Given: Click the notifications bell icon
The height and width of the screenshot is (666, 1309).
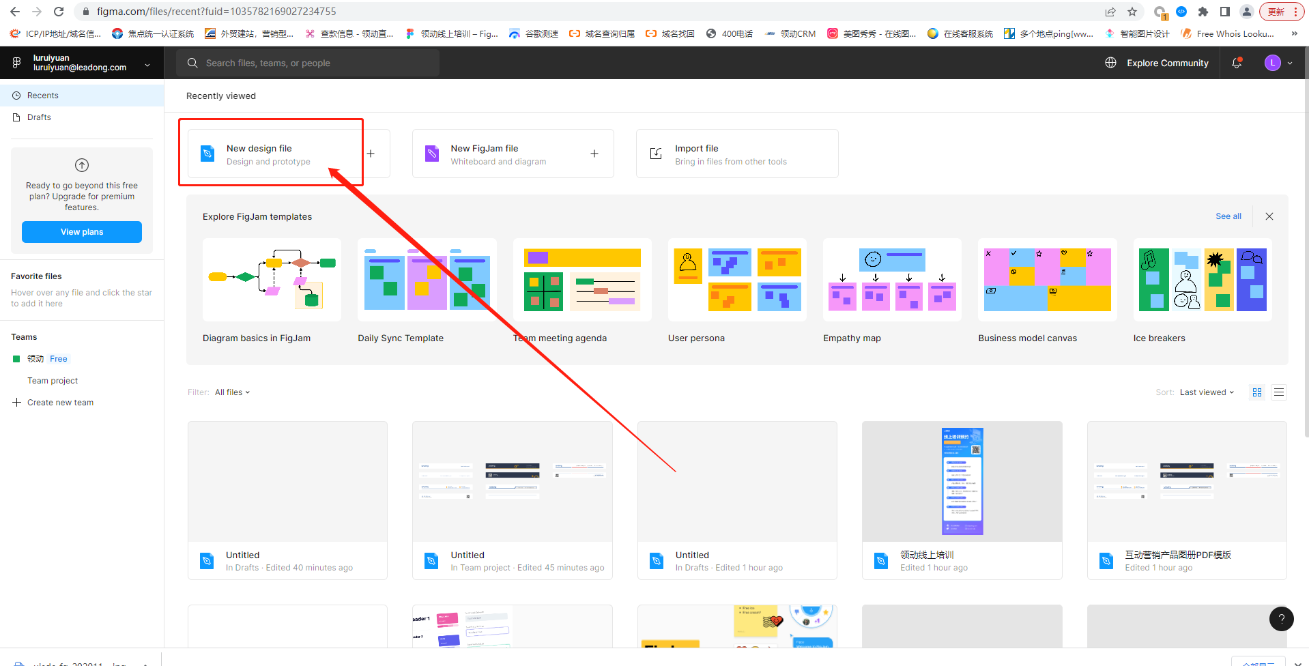Looking at the screenshot, I should (x=1236, y=63).
